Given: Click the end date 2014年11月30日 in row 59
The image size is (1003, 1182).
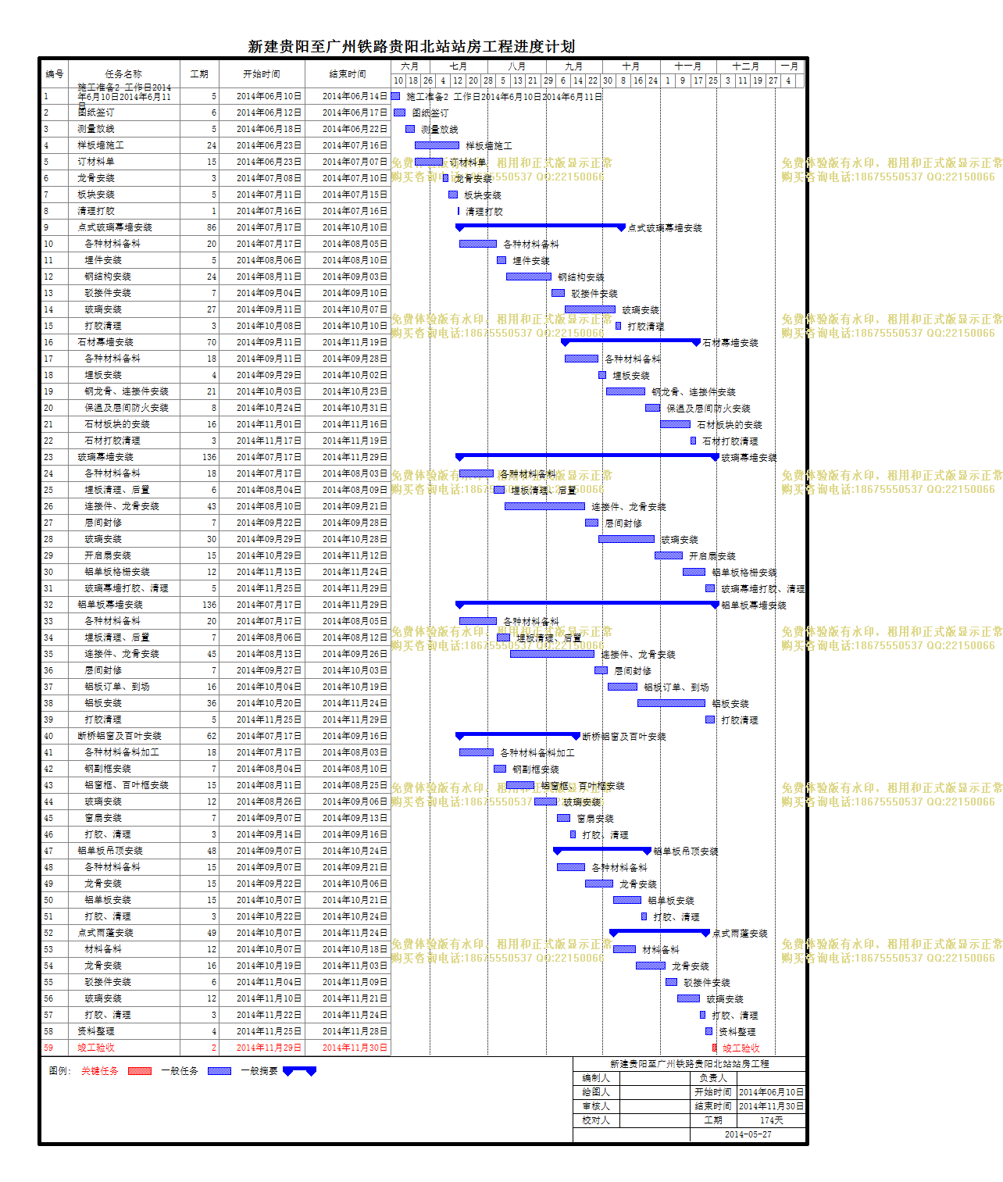Looking at the screenshot, I should click(x=355, y=1048).
